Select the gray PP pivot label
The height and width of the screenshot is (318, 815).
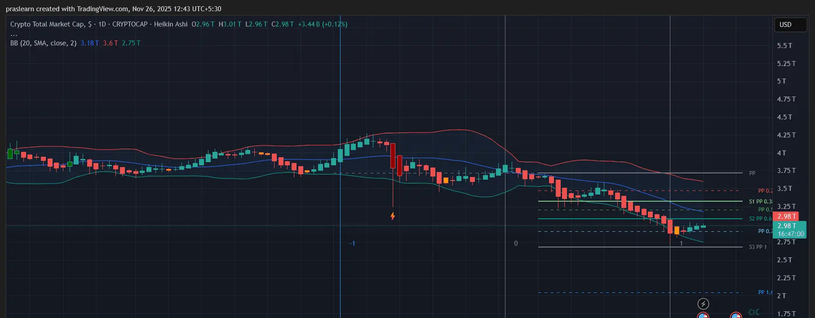point(752,173)
